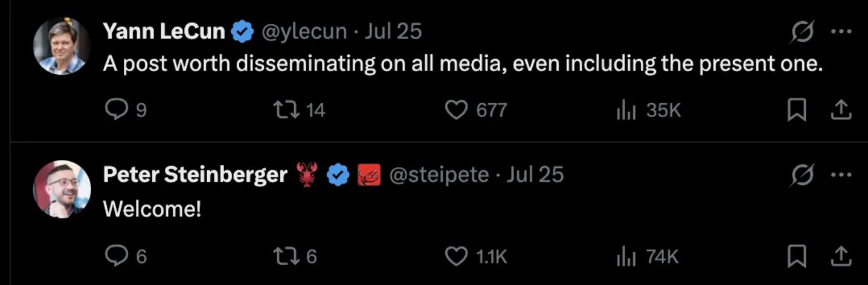Open more options on Steinberger's post

pos(841,176)
